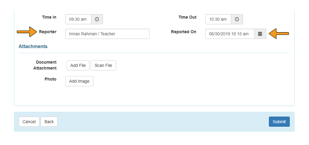Viewport: 309px width, 145px height.
Task: Cancel the form
Action: tap(29, 121)
